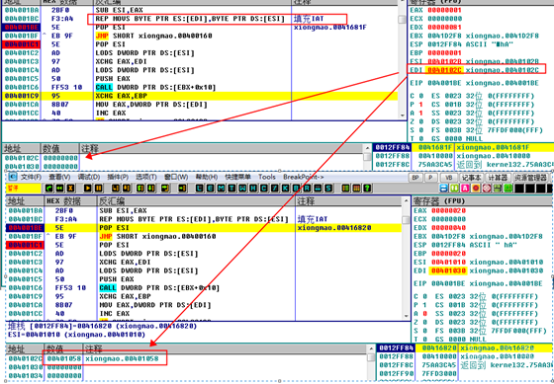Viewport: 554px width, 384px height.
Task: Click the Step over icon
Action: pos(127,189)
